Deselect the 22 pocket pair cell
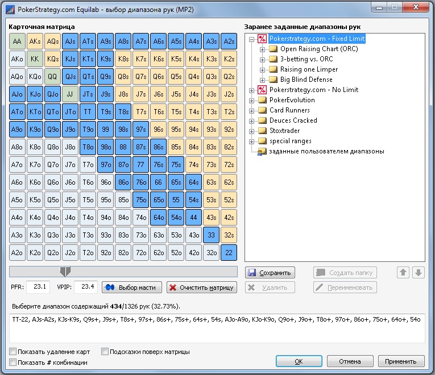 coord(229,252)
